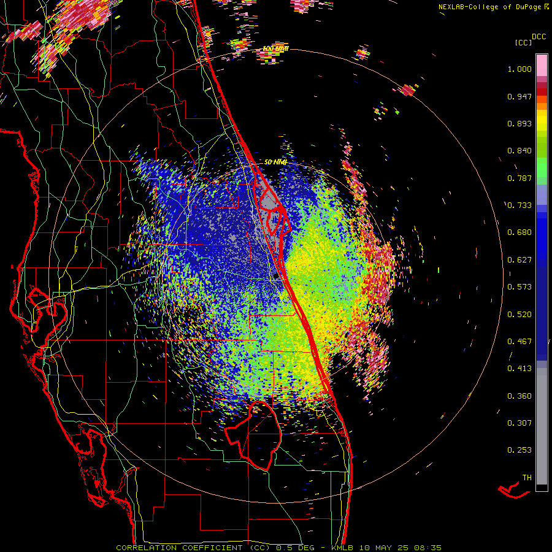
Task: Click the bright green segment of color bar
Action: (x=542, y=167)
